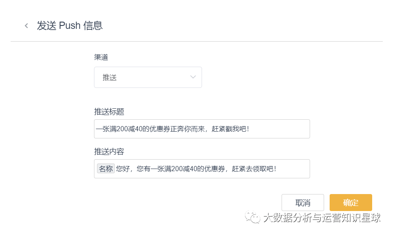Click the 推送内容 field label
The width and height of the screenshot is (393, 231).
[109, 152]
